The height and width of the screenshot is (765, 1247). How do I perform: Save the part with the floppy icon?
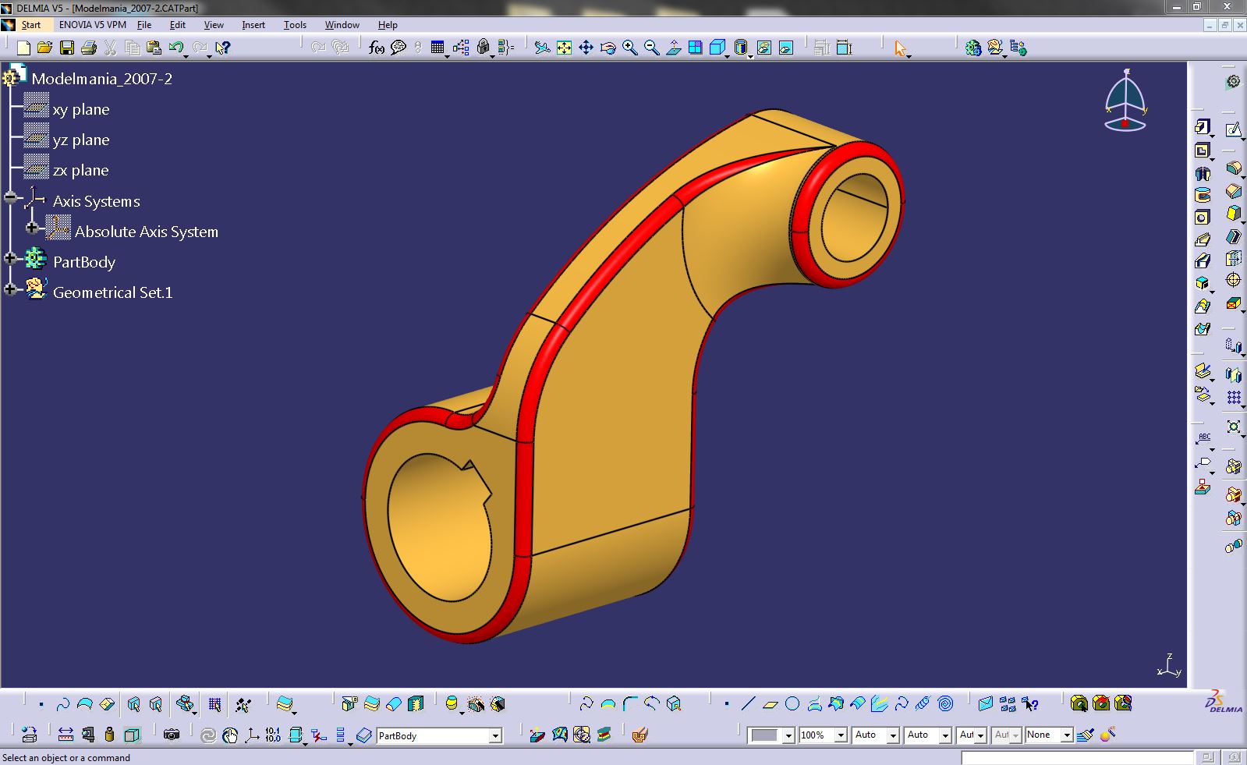67,48
